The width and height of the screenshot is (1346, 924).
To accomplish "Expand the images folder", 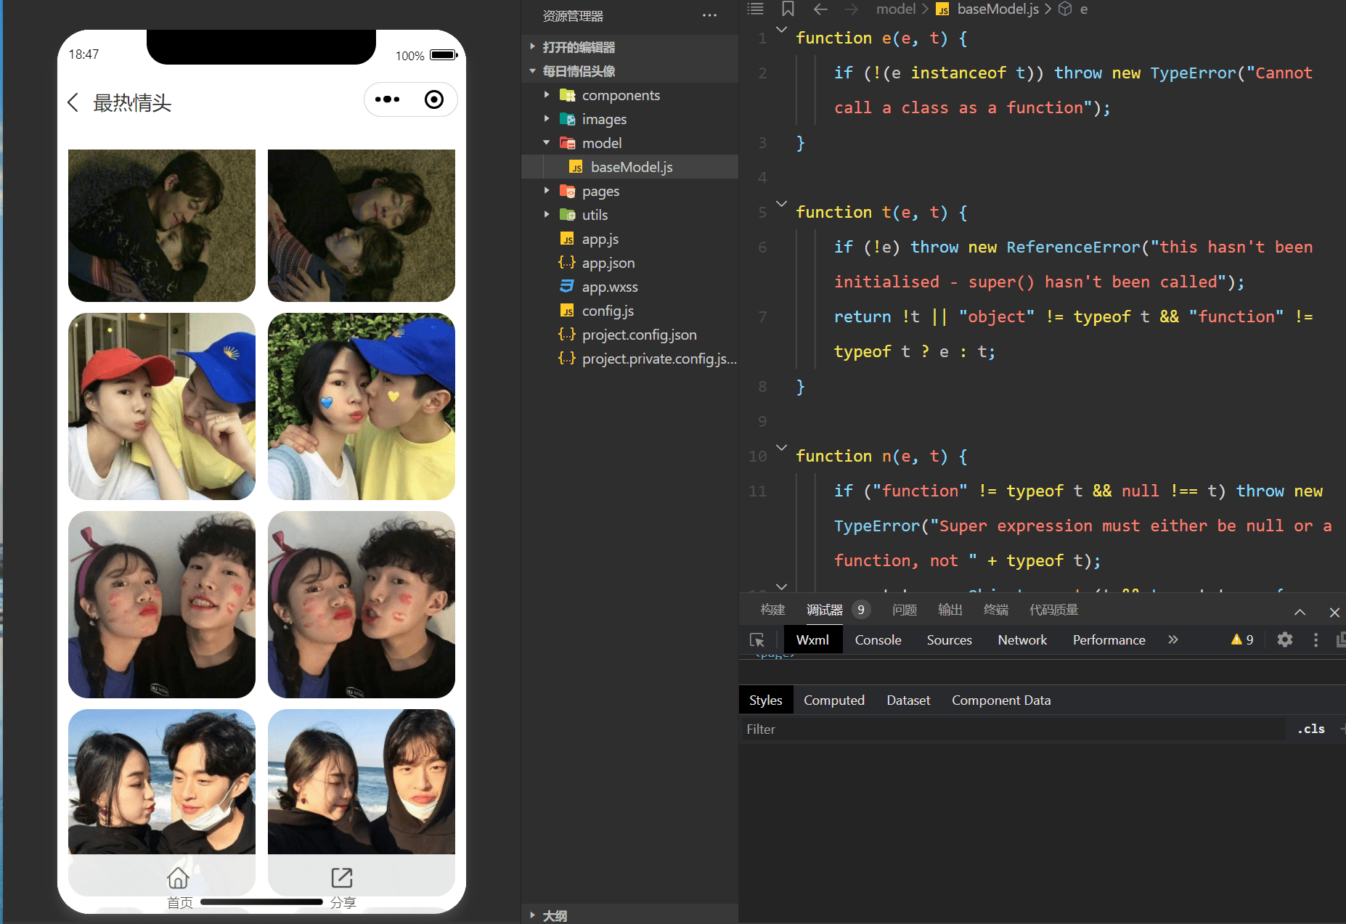I will (603, 119).
